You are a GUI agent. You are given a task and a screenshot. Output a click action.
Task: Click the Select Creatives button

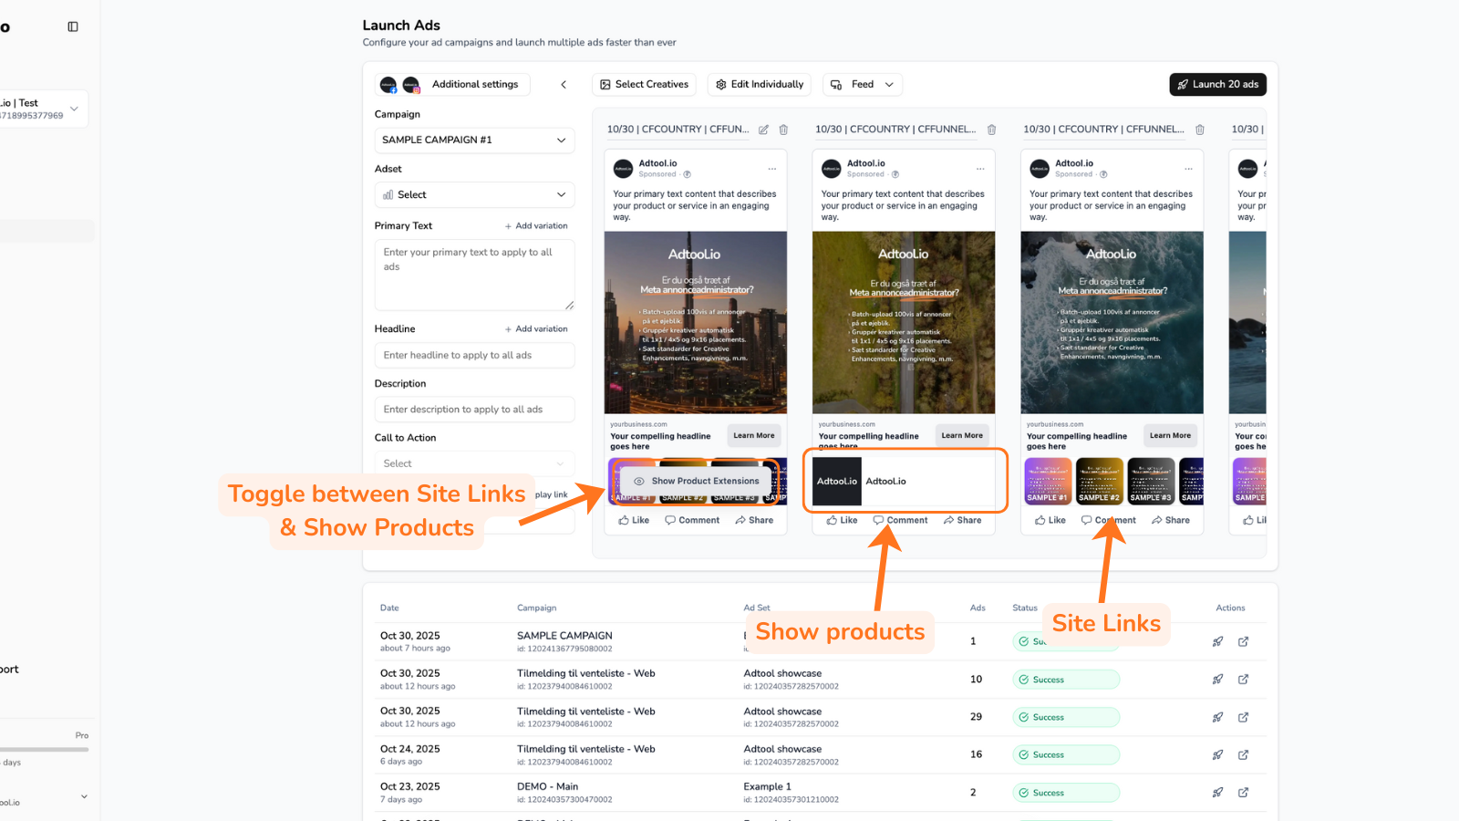(644, 85)
